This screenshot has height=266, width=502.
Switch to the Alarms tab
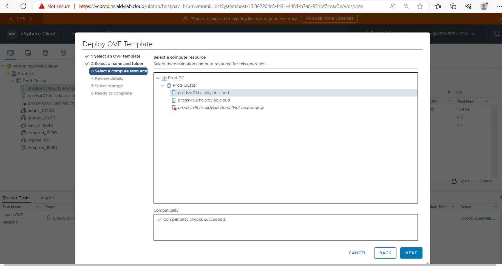[47, 198]
